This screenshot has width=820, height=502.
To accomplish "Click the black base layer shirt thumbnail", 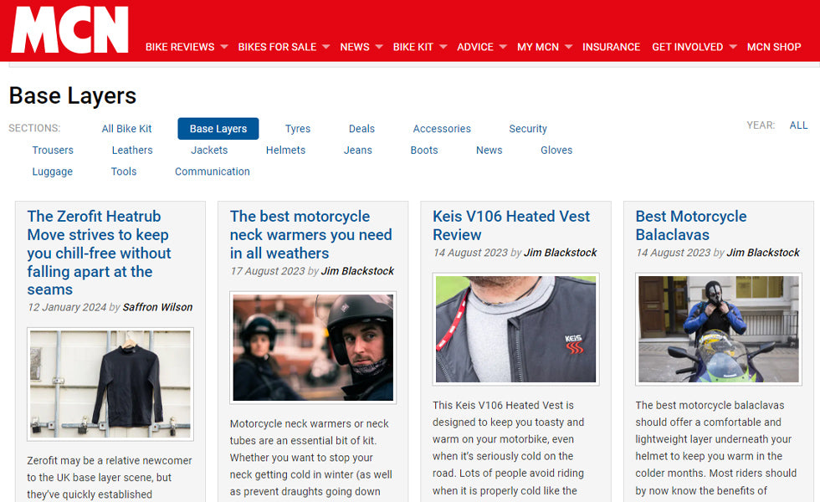I will tap(110, 384).
